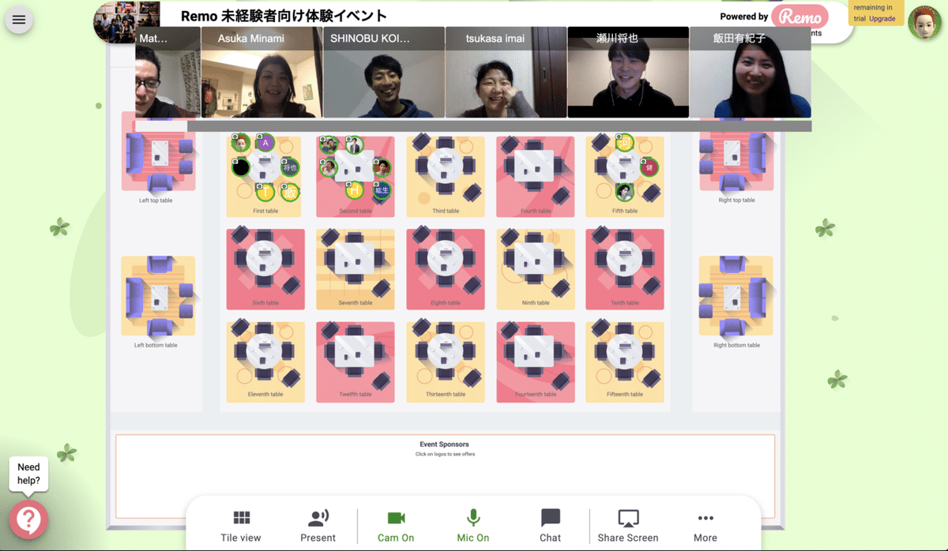
Task: Open the hamburger menu at top left
Action: click(x=19, y=20)
